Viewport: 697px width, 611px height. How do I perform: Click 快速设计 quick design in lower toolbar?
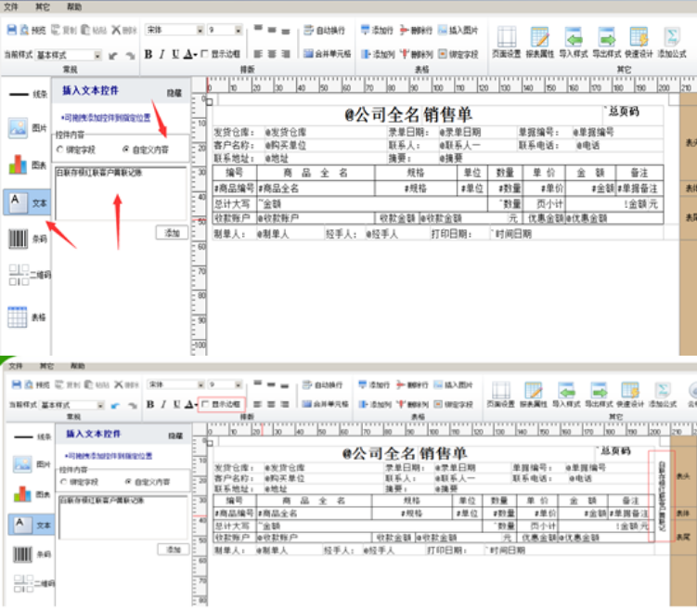pyautogui.click(x=630, y=393)
